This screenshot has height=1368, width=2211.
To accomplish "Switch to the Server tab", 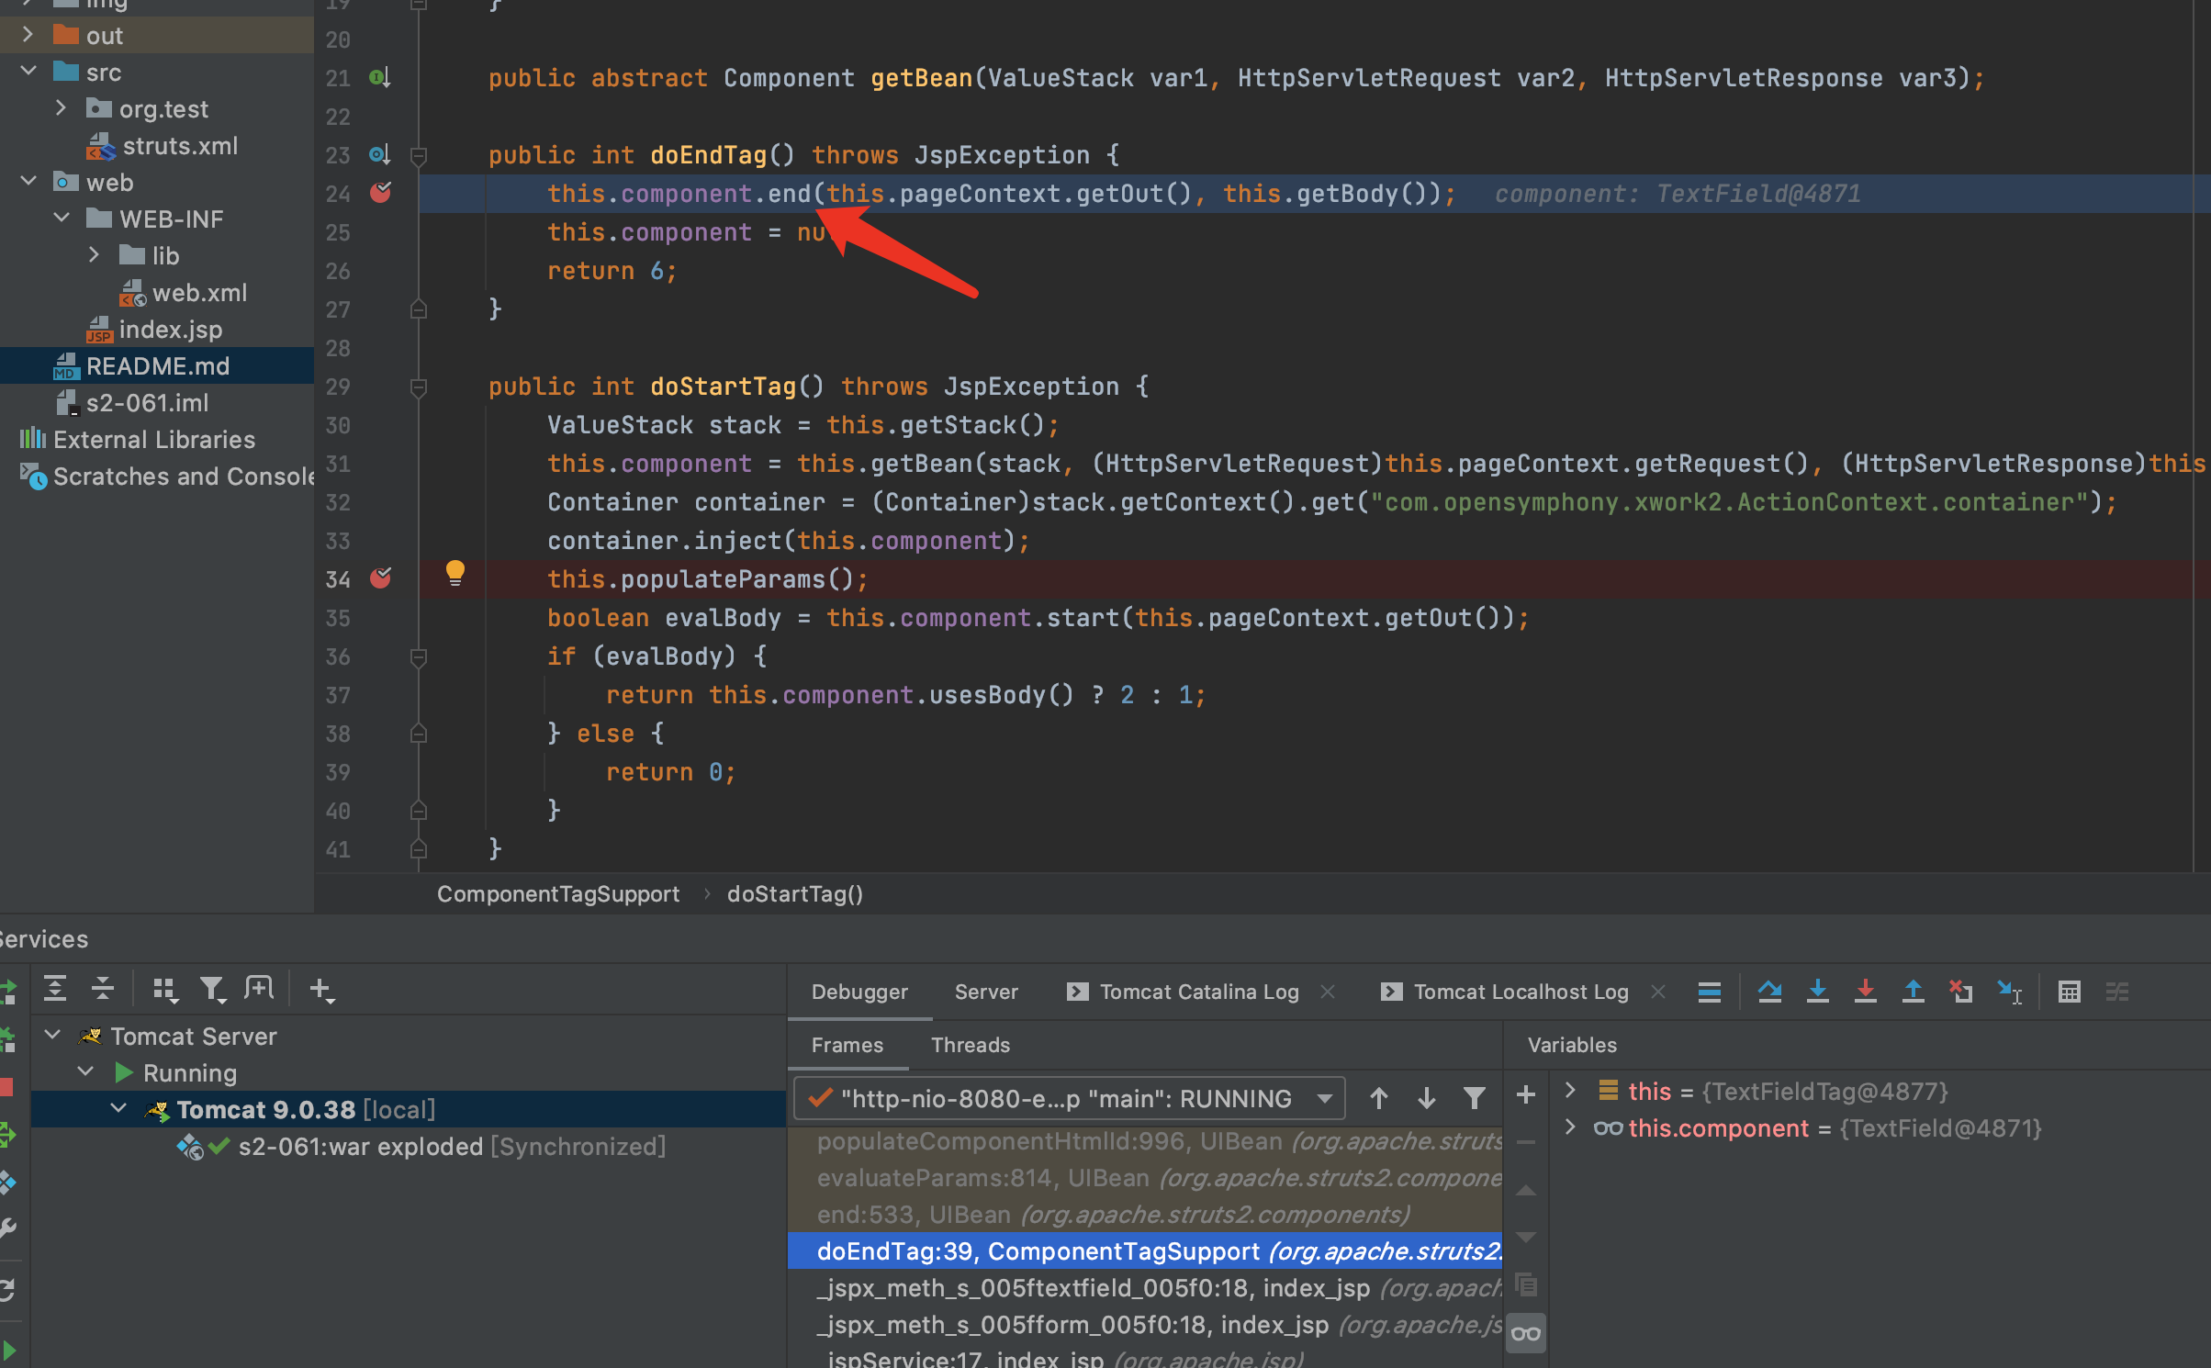I will click(986, 992).
